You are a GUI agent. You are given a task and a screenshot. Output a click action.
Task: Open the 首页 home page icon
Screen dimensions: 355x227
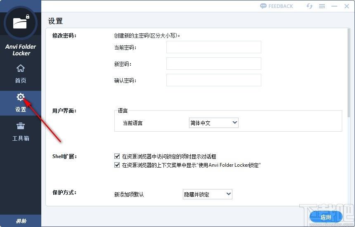pyautogui.click(x=21, y=68)
